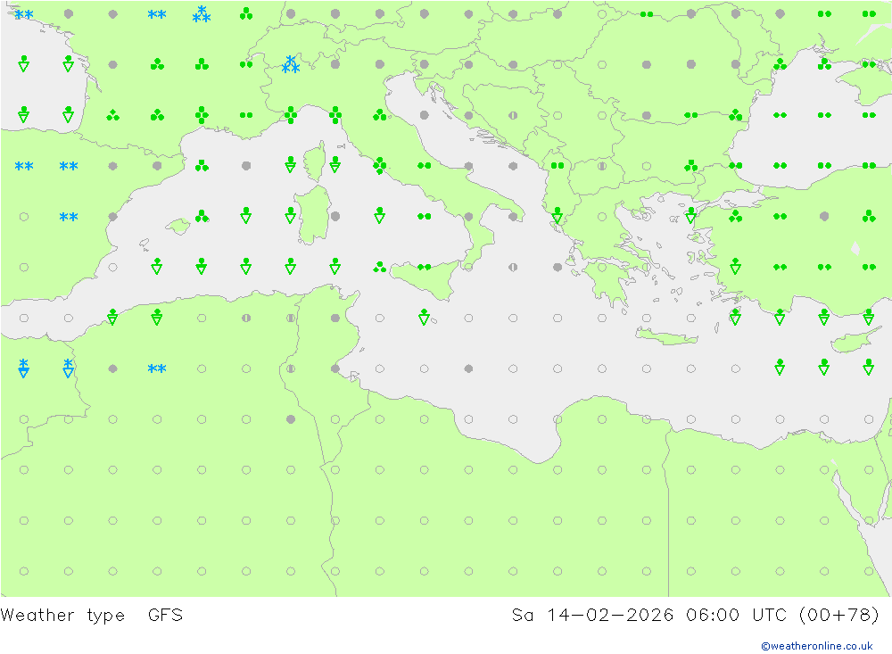The width and height of the screenshot is (892, 654).
Task: Click the island of Corsica on the map
Action: (316, 161)
